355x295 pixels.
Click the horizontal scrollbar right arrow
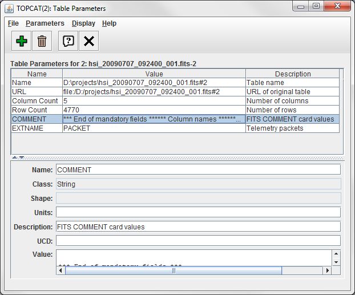click(x=328, y=270)
